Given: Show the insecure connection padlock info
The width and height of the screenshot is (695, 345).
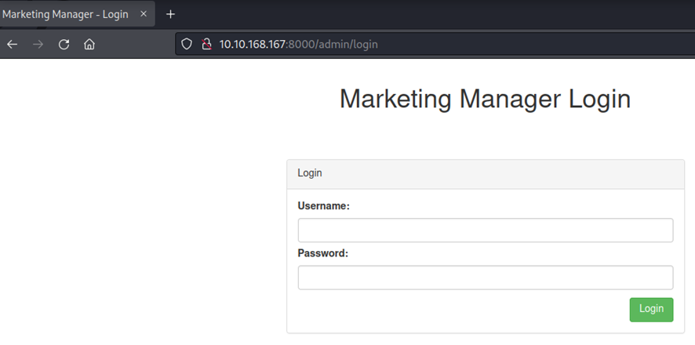Looking at the screenshot, I should [205, 44].
